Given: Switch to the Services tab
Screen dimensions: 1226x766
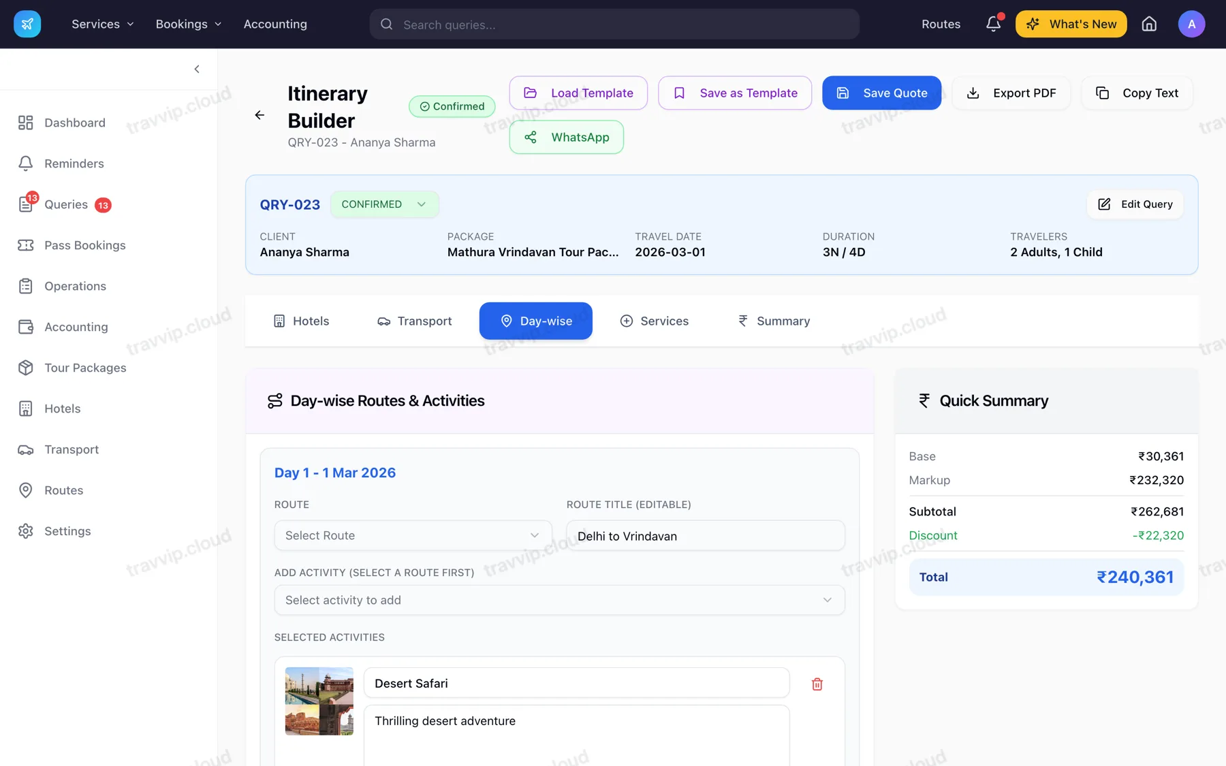Looking at the screenshot, I should point(655,321).
